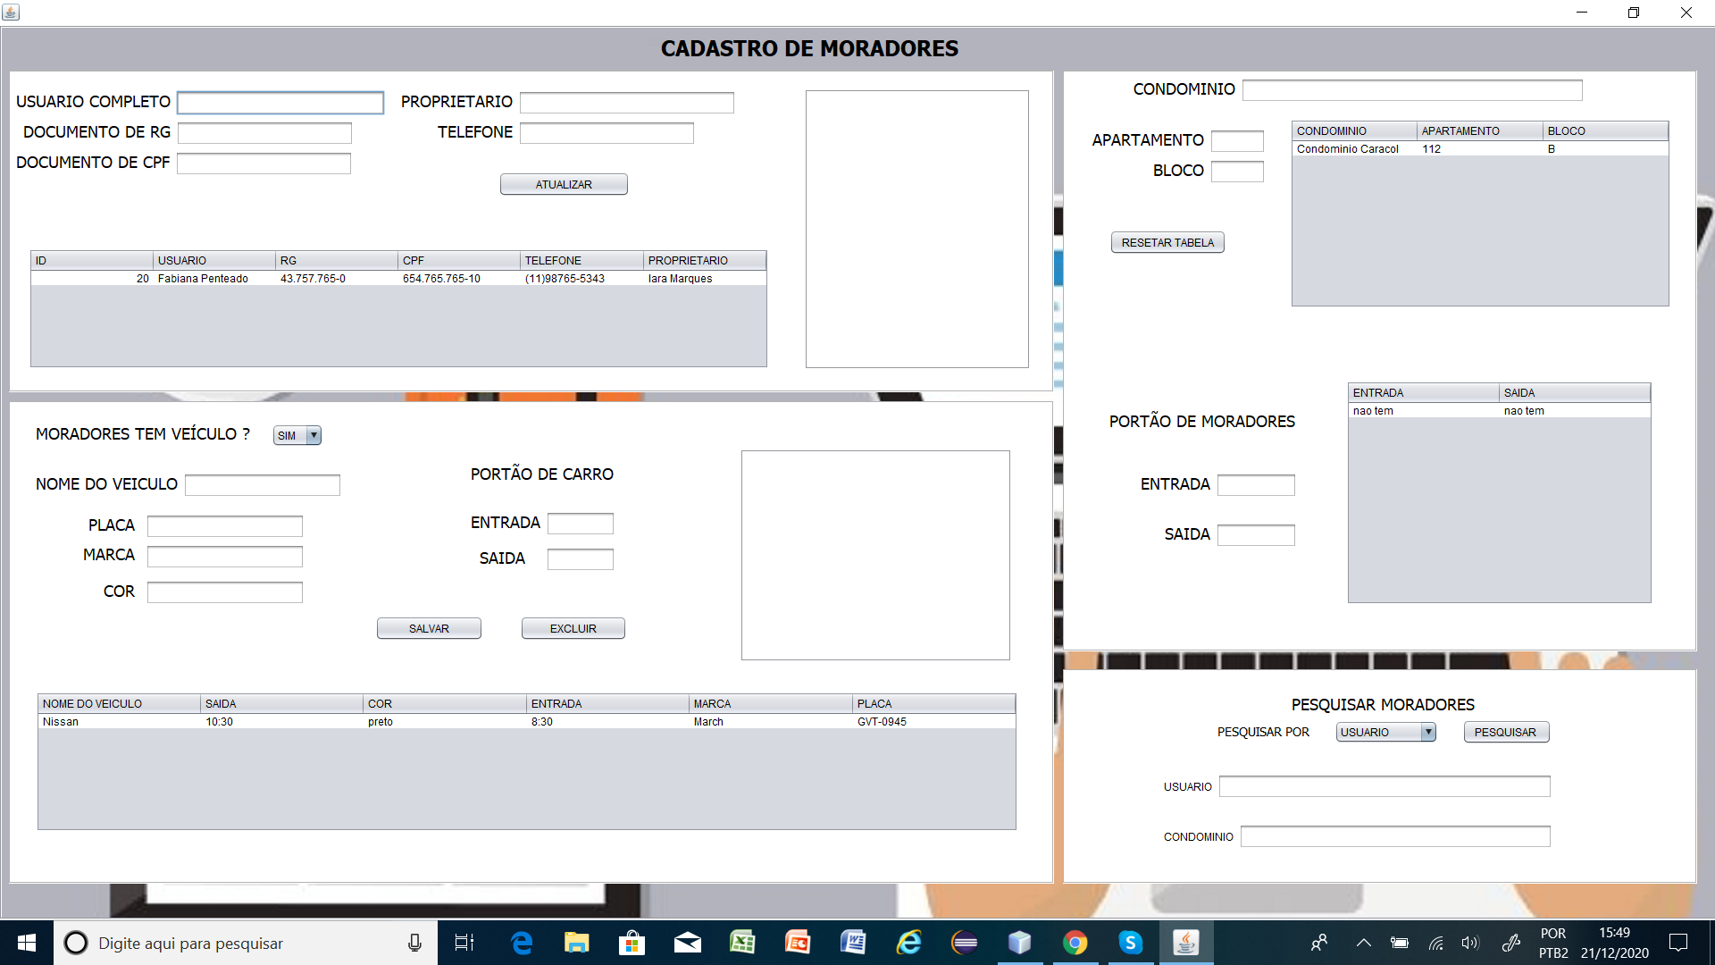Image resolution: width=1715 pixels, height=965 pixels.
Task: Check battery status in system tray
Action: click(1400, 943)
